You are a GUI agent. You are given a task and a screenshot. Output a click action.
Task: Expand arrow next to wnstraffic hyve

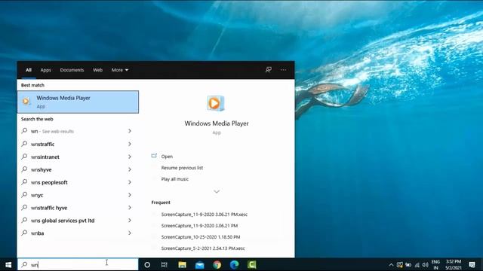click(130, 208)
